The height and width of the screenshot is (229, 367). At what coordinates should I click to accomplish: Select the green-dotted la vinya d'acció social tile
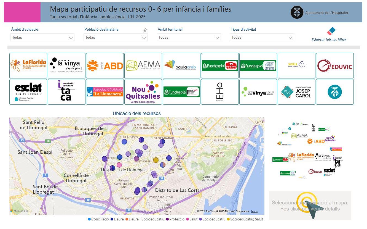[258, 92]
